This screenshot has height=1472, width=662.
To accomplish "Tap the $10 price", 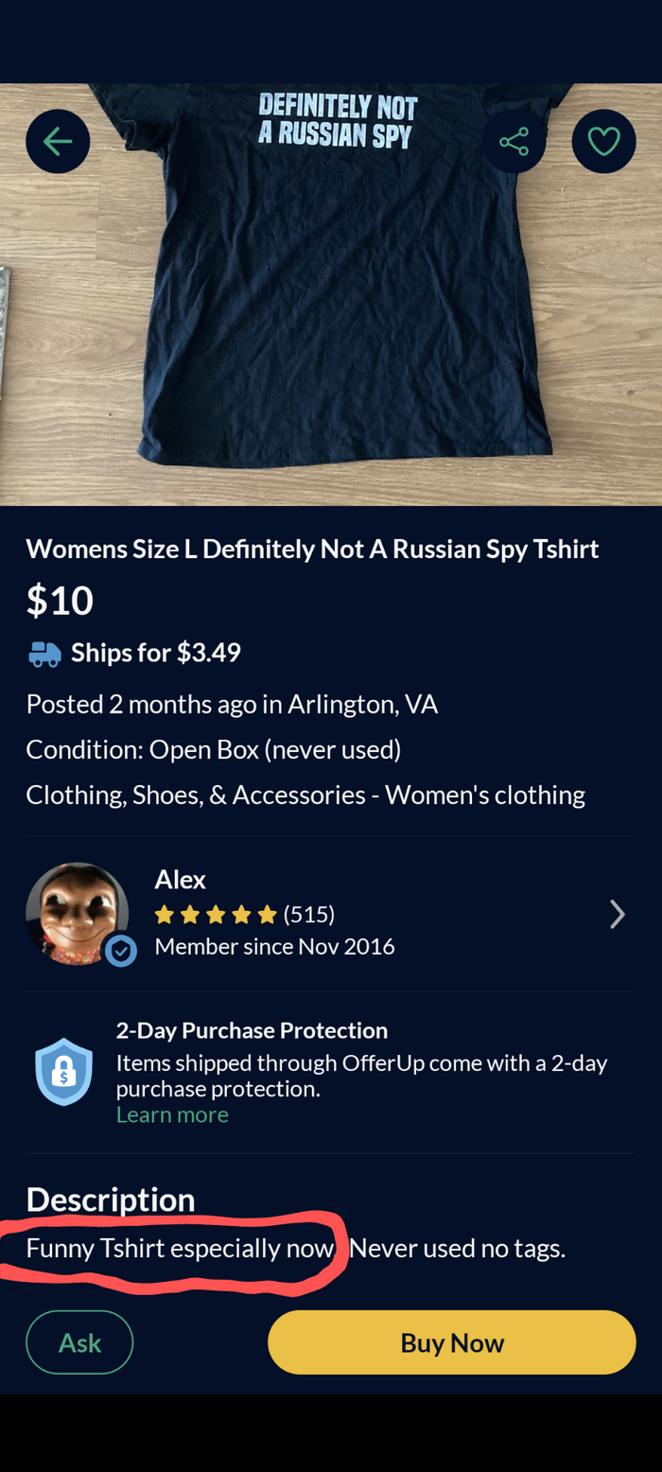I will coord(60,601).
